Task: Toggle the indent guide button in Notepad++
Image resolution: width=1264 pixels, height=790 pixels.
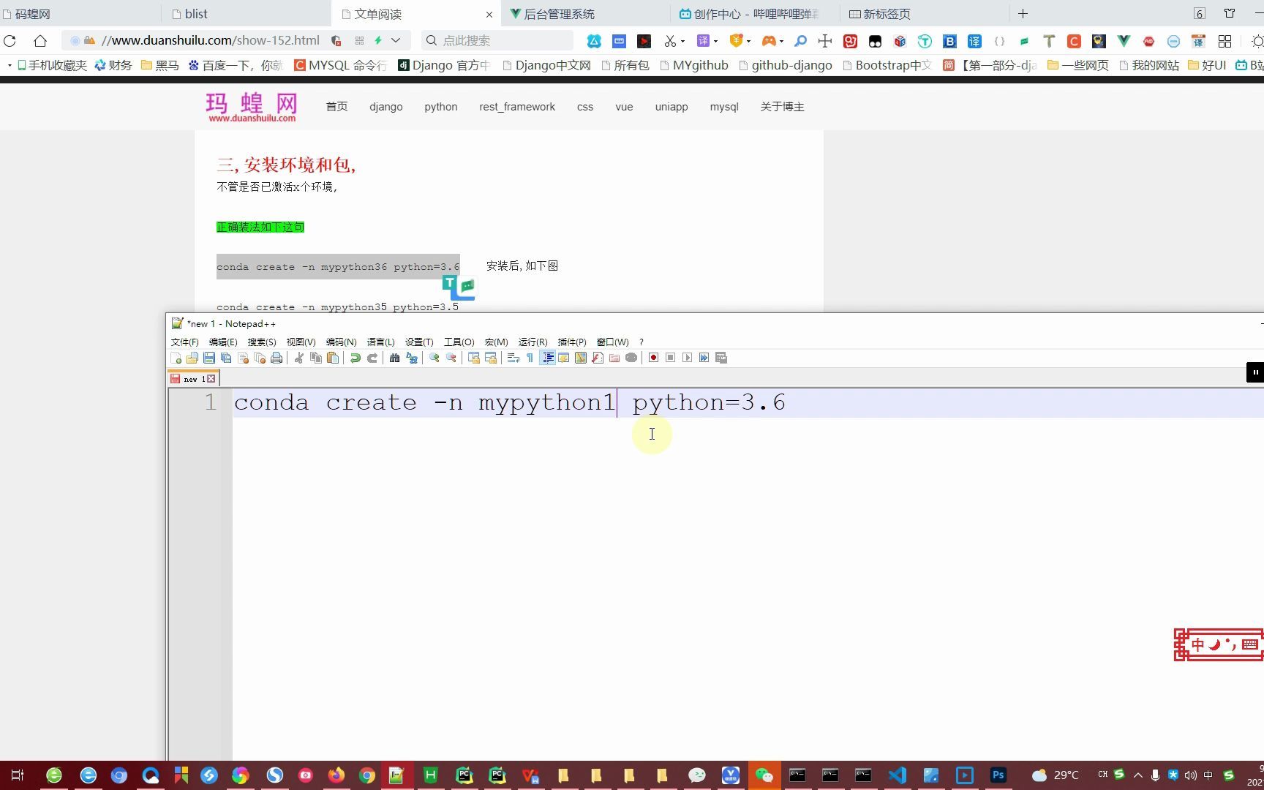Action: [x=547, y=358]
